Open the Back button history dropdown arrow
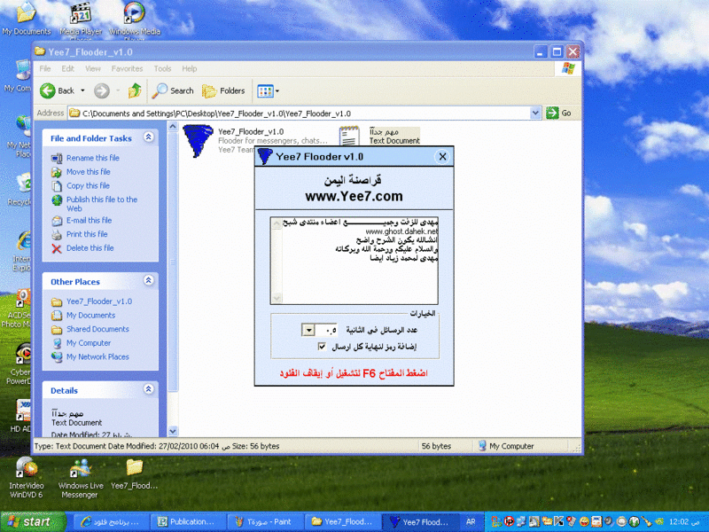This screenshot has height=532, width=709. pos(82,91)
